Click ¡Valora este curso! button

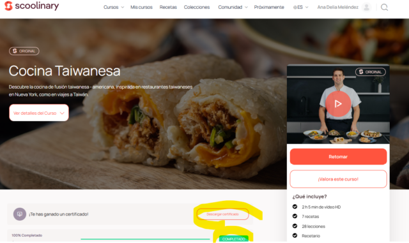338,179
